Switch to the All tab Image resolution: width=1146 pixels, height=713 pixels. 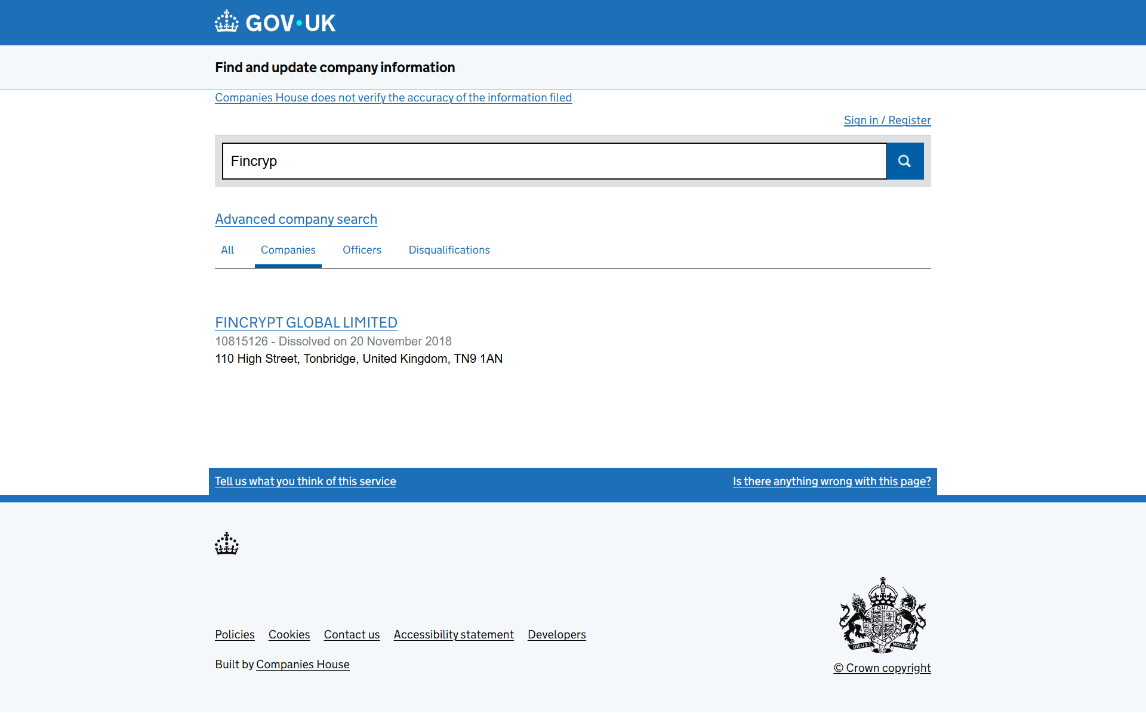point(227,250)
